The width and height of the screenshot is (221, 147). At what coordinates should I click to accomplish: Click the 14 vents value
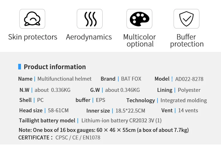(188, 110)
